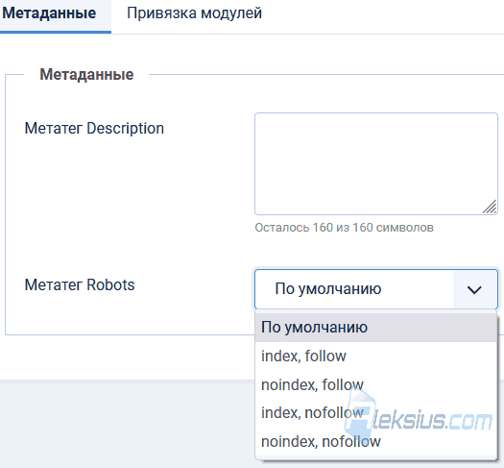Click the Метатег Robots label
Viewport: 504px width, 468px height.
tap(80, 285)
